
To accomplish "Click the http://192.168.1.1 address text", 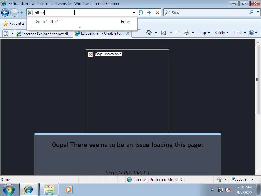I will tap(128, 172).
